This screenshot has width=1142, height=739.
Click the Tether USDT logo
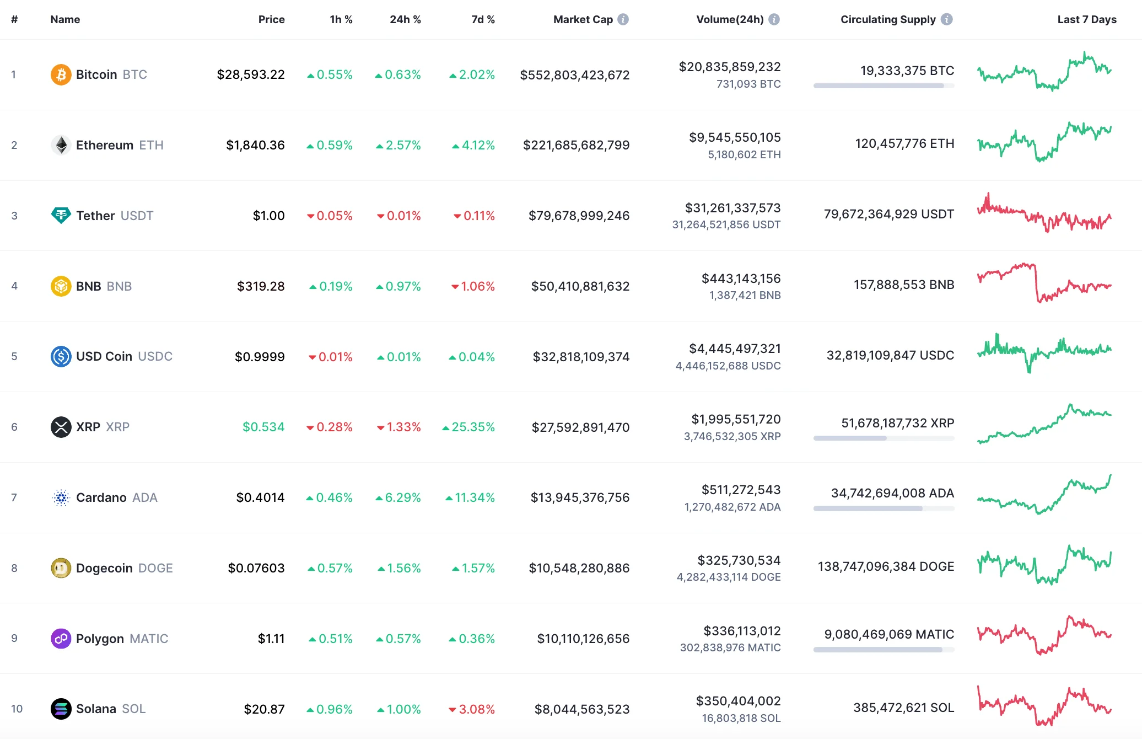(x=61, y=216)
